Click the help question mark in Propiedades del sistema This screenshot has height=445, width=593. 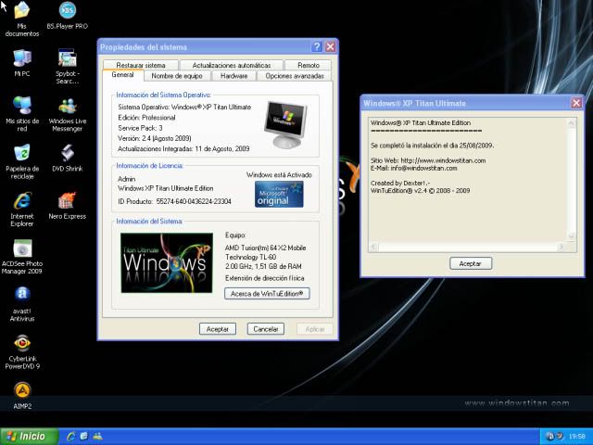pos(317,47)
